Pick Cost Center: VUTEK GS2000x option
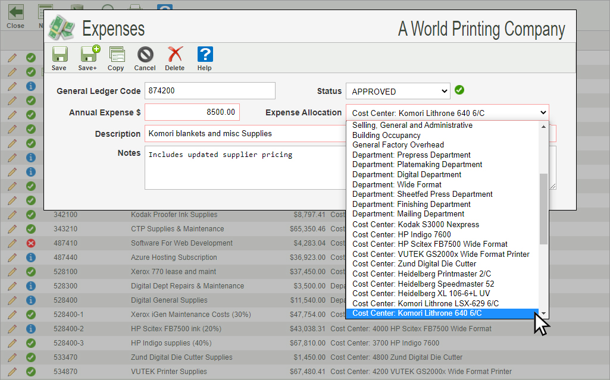610x380 pixels. pos(442,255)
